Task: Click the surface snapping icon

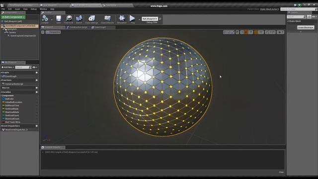Action: point(242,32)
